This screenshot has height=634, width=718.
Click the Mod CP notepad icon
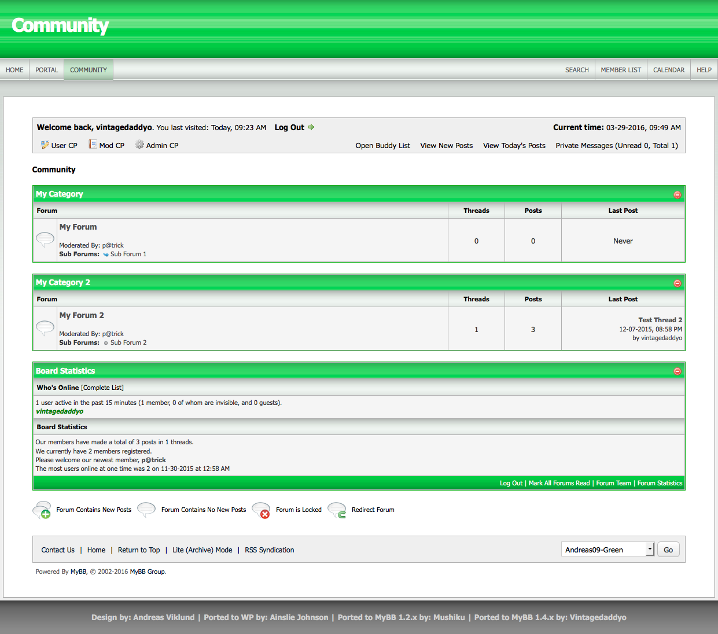(93, 144)
